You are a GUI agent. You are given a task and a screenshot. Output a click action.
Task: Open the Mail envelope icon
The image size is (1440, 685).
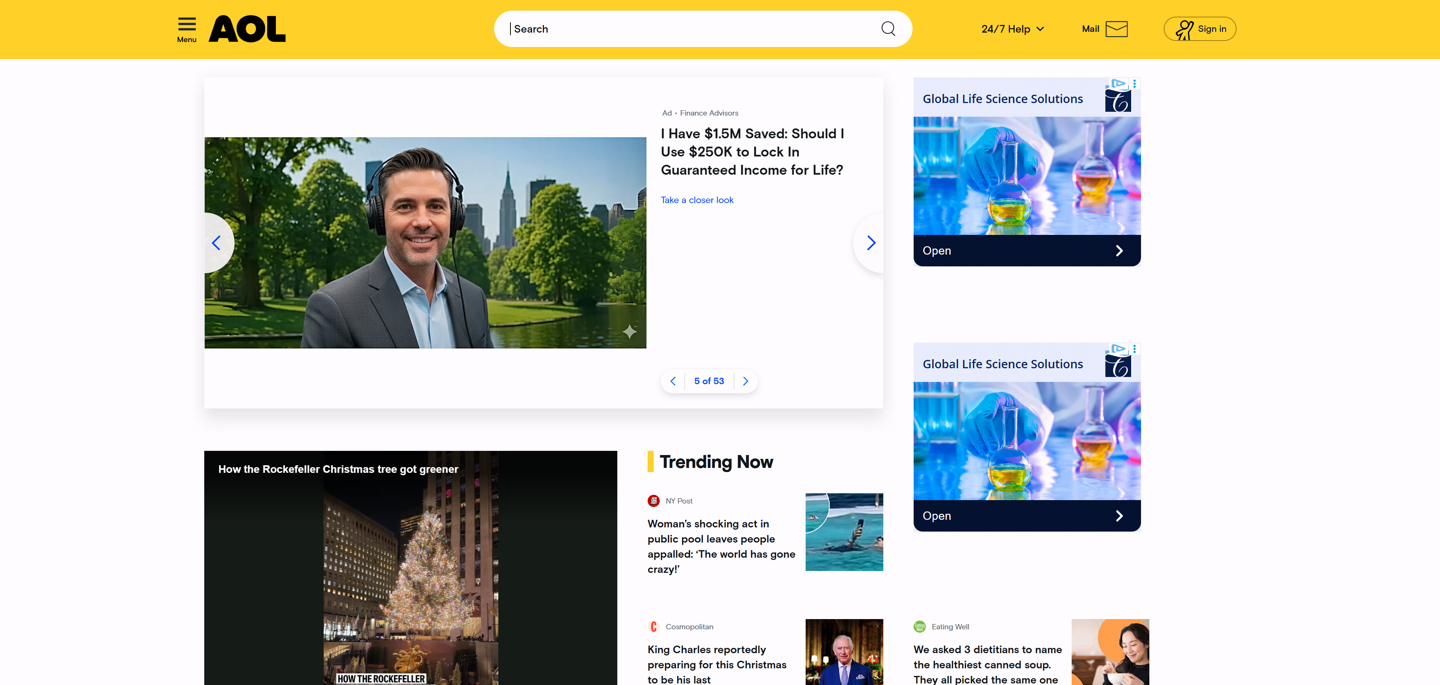[1116, 29]
